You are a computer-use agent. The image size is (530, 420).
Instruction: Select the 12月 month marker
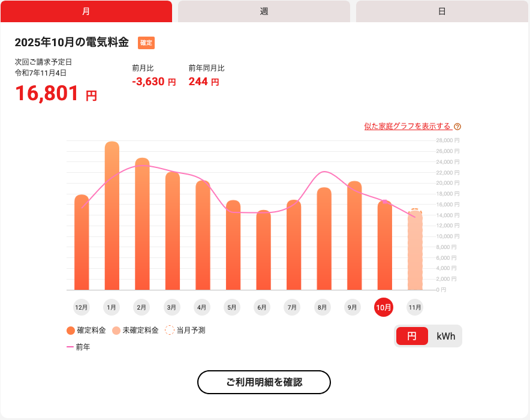tap(82, 307)
